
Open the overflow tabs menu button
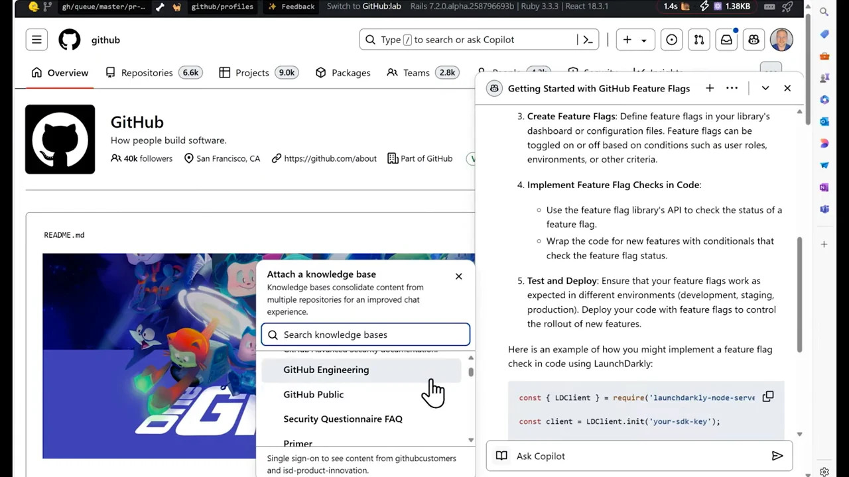tap(771, 68)
